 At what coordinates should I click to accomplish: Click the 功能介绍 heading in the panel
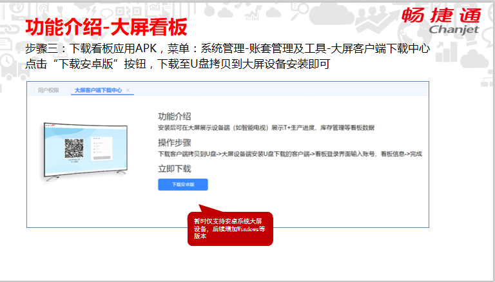click(175, 117)
